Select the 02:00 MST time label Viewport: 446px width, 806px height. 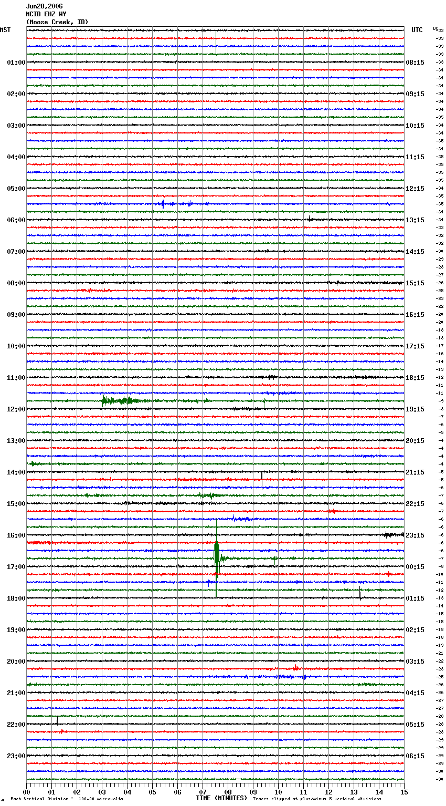(16, 94)
